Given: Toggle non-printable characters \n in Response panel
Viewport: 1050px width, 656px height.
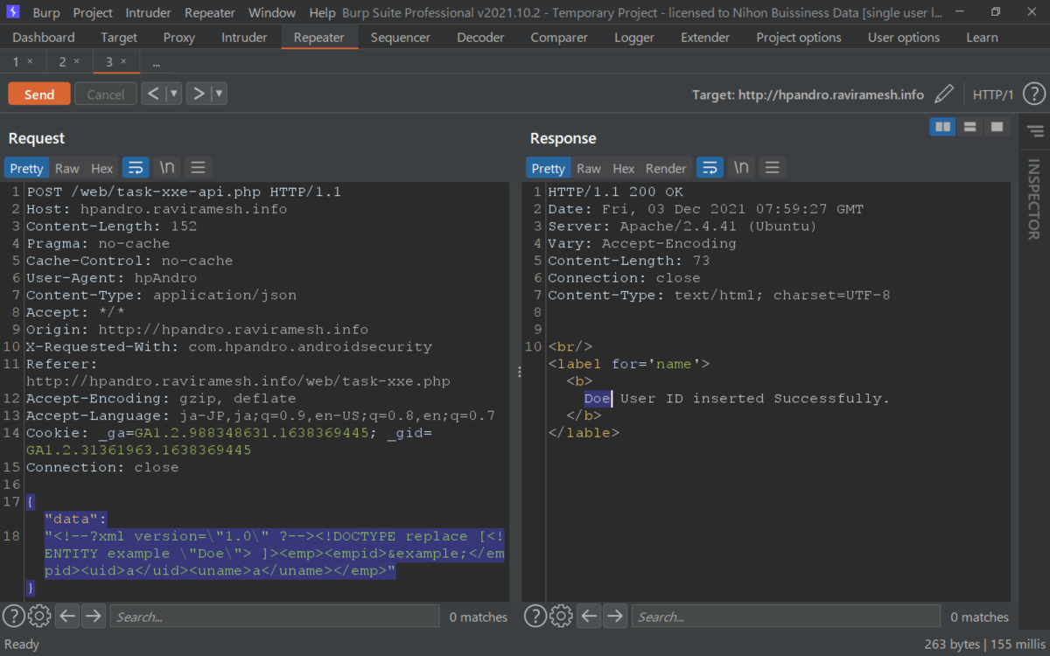Looking at the screenshot, I should point(741,168).
